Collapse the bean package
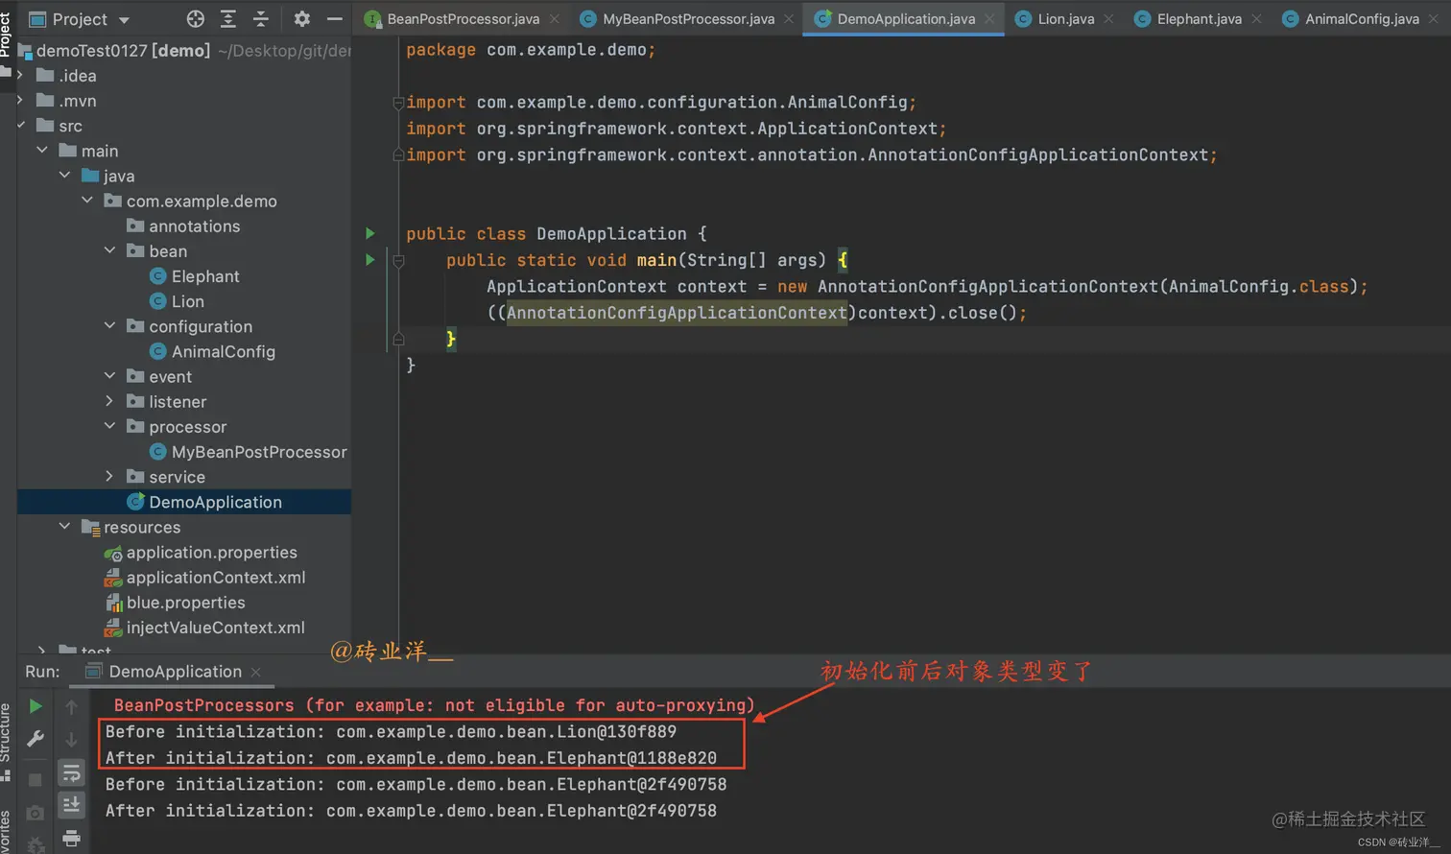The image size is (1451, 854). pos(109,250)
